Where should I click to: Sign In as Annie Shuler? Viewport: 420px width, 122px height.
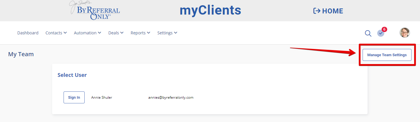coord(74,97)
